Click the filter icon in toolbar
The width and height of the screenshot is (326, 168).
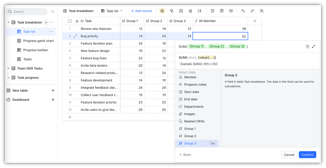pos(172,11)
